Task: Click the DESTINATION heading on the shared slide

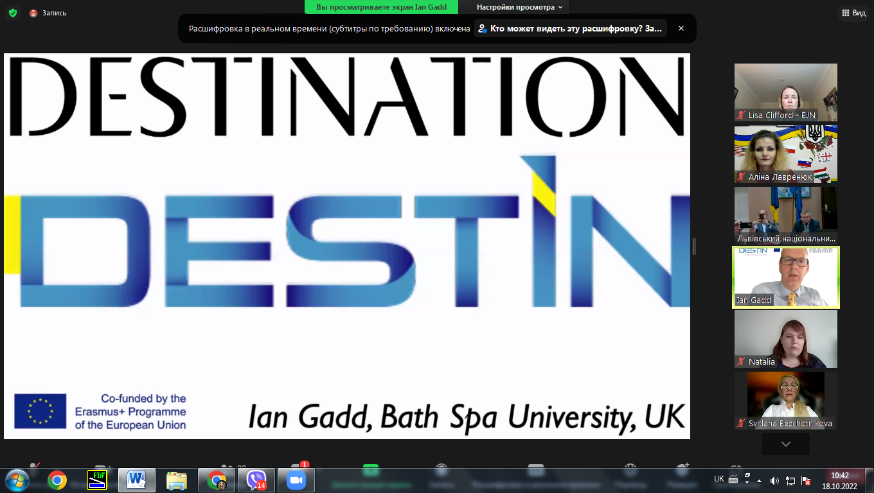Action: pos(347,96)
